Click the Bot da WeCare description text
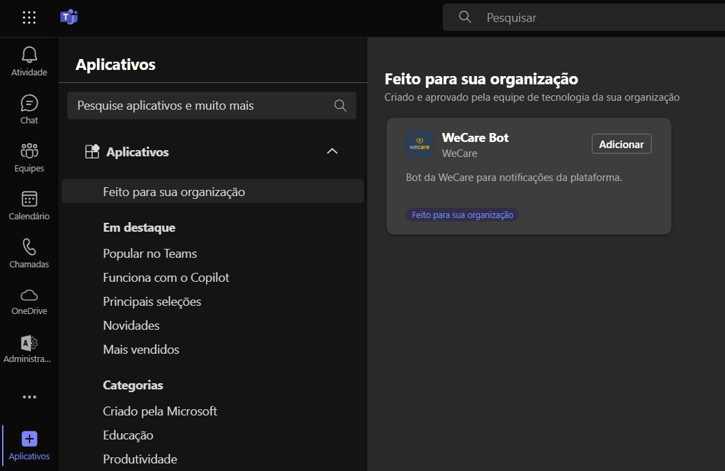The image size is (725, 471). click(x=514, y=178)
